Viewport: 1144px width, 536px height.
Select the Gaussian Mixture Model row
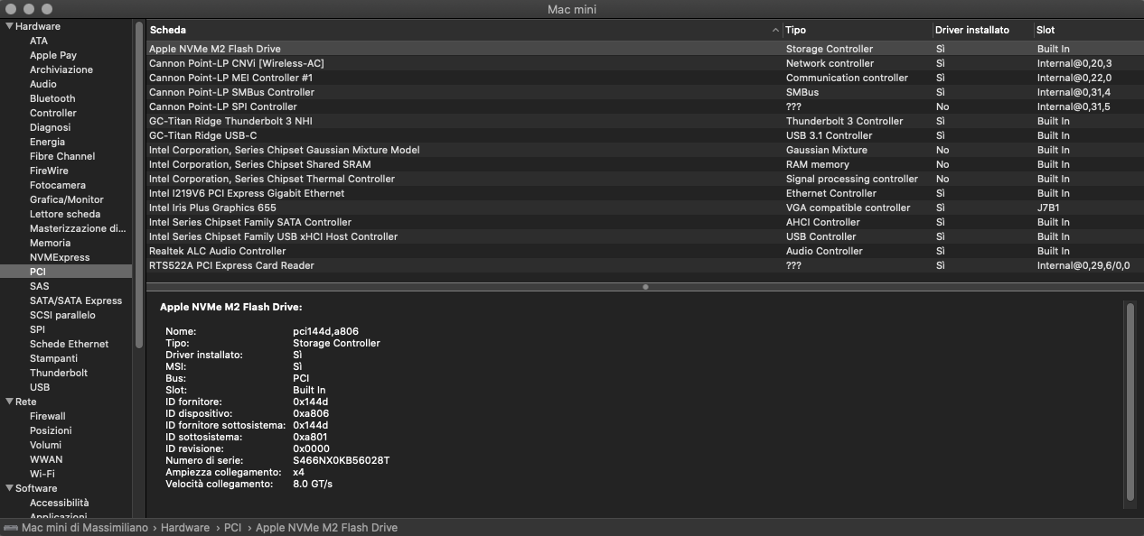pyautogui.click(x=645, y=150)
